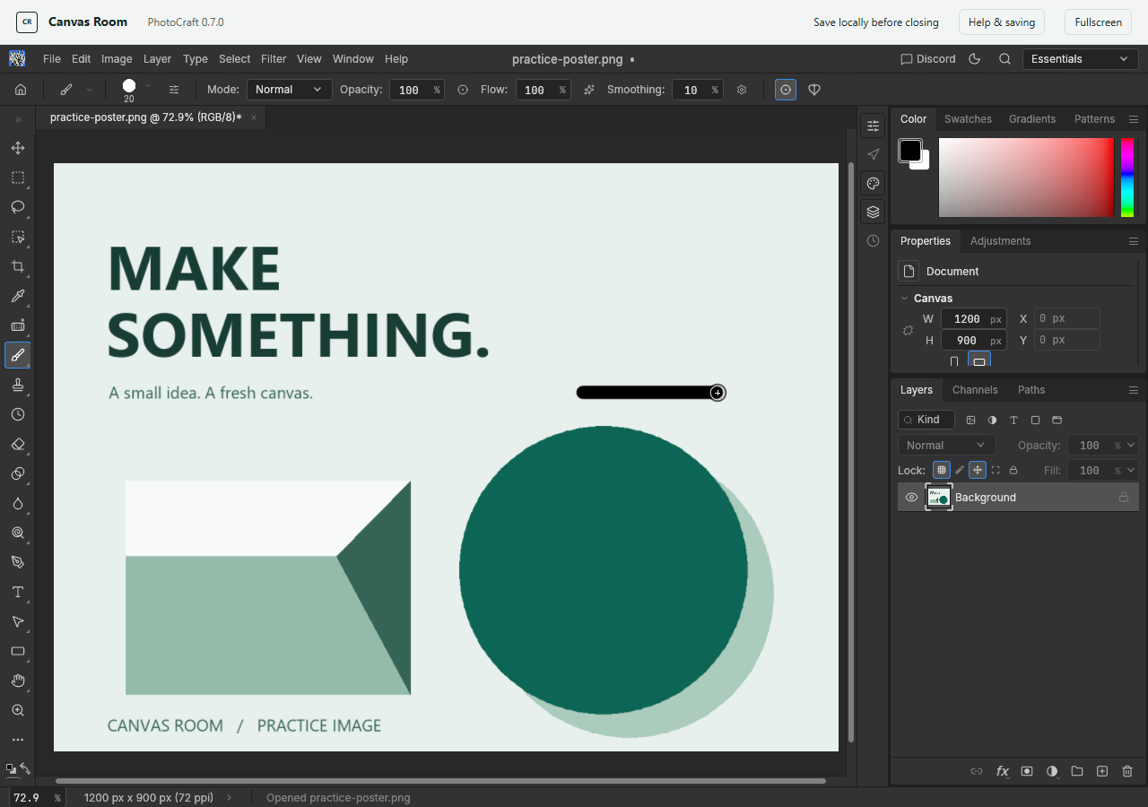Viewport: 1148px width, 807px height.
Task: Toggle lock transparent pixels in Layers
Action: pos(942,470)
